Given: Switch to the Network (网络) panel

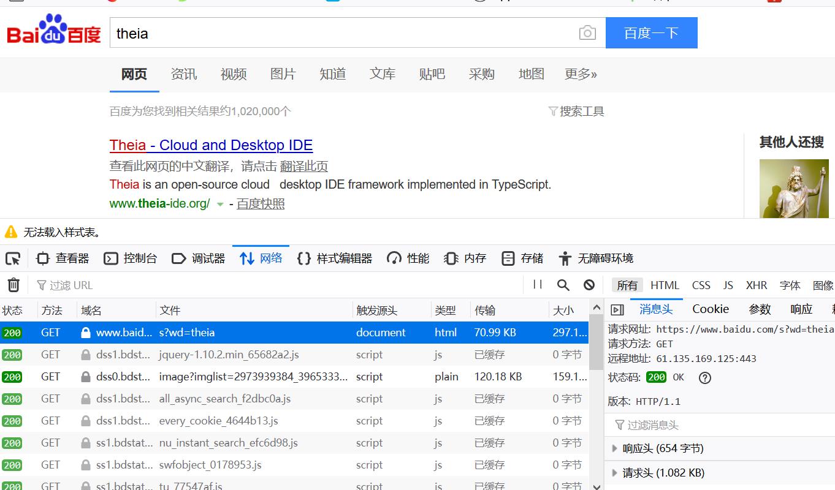Looking at the screenshot, I should tap(261, 258).
